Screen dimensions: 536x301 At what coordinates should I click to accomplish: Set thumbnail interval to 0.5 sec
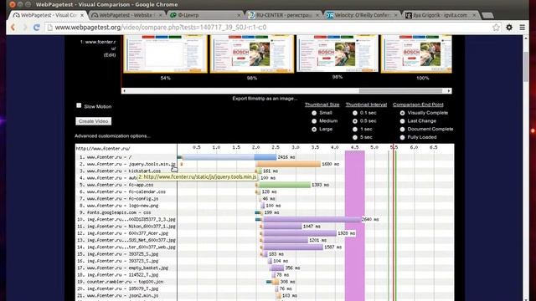coord(355,121)
